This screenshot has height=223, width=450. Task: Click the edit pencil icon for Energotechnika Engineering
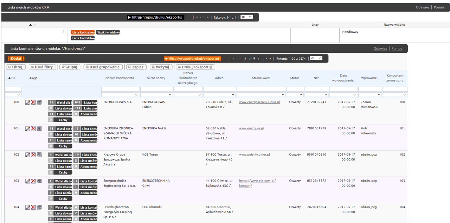click(27, 181)
